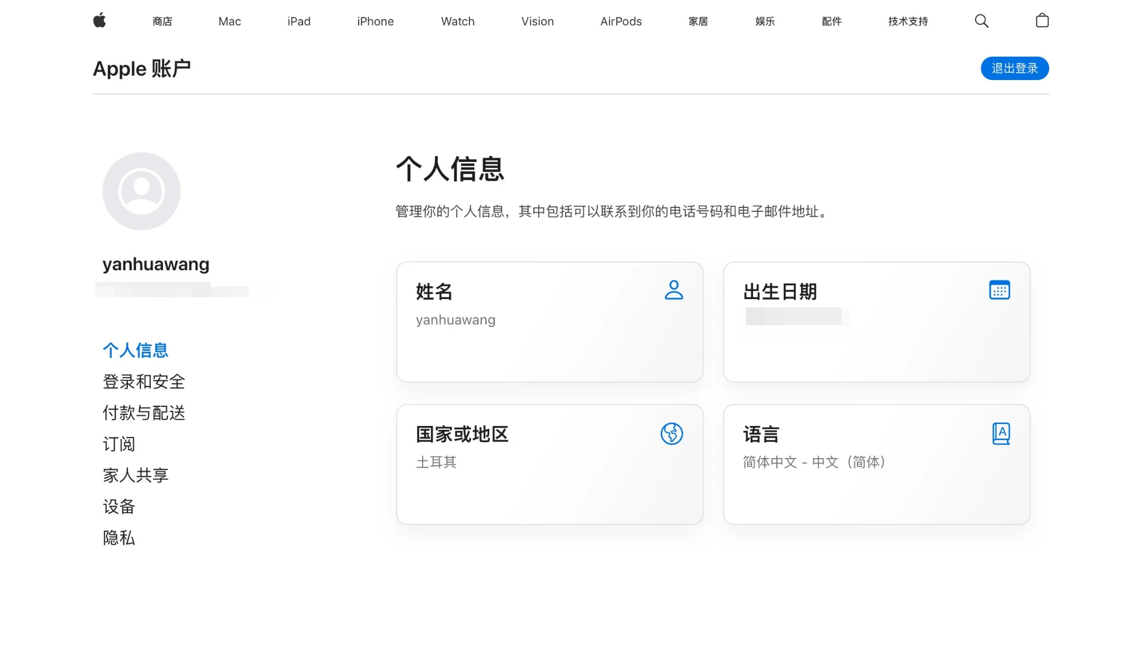This screenshot has height=665, width=1139.
Task: Open the iPhone menu item
Action: pos(375,21)
